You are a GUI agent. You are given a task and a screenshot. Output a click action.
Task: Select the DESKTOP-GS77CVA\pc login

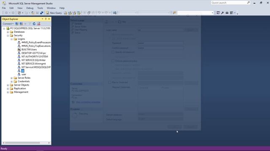(x=34, y=53)
